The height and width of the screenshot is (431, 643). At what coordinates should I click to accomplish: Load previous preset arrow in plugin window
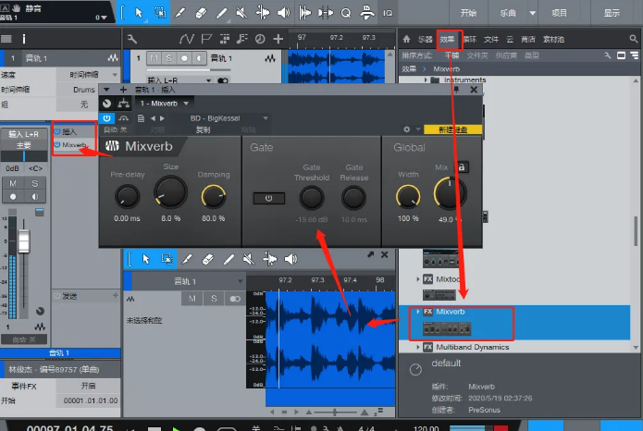153,118
